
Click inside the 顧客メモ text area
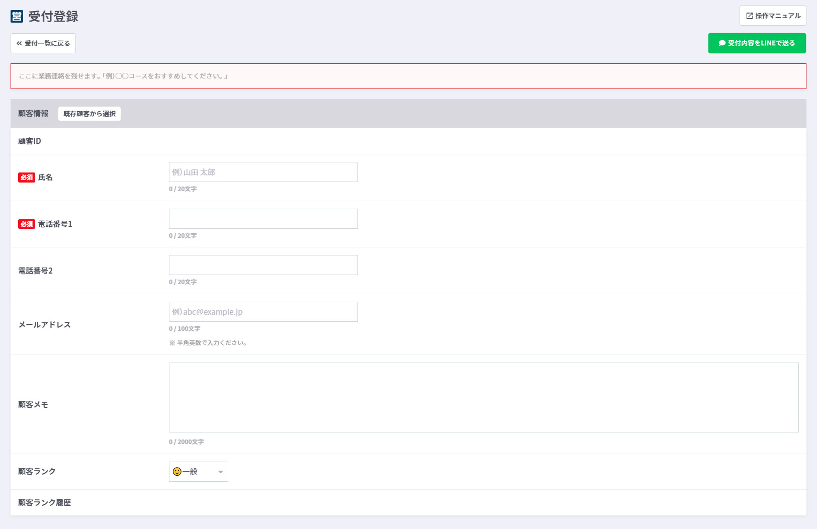(483, 397)
